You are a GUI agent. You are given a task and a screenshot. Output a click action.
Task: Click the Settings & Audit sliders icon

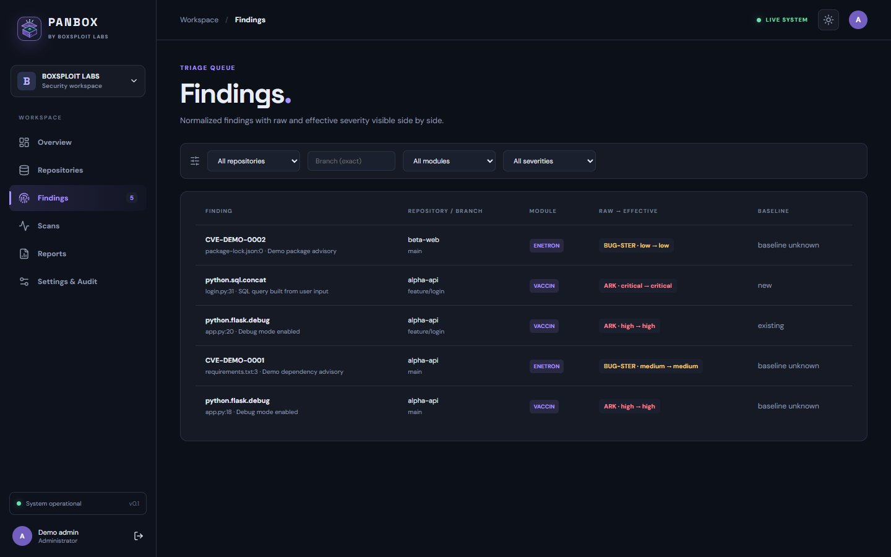point(24,282)
